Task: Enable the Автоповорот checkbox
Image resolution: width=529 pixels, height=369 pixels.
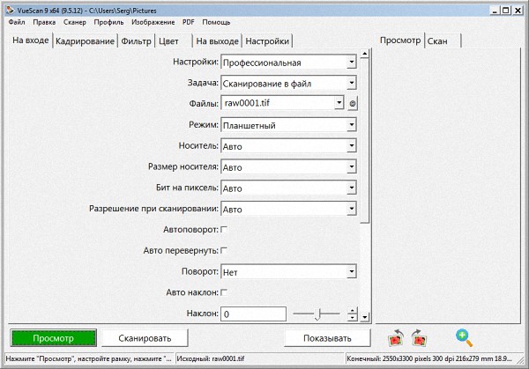Action: [x=223, y=230]
